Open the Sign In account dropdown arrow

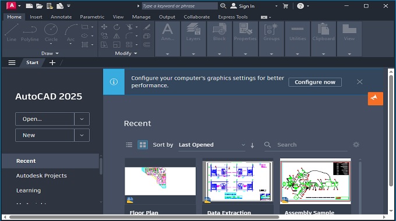[276, 6]
